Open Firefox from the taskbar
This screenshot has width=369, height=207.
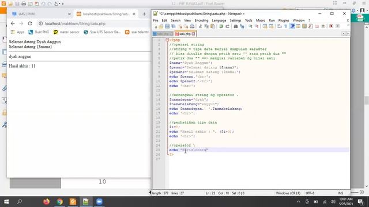coord(46,202)
